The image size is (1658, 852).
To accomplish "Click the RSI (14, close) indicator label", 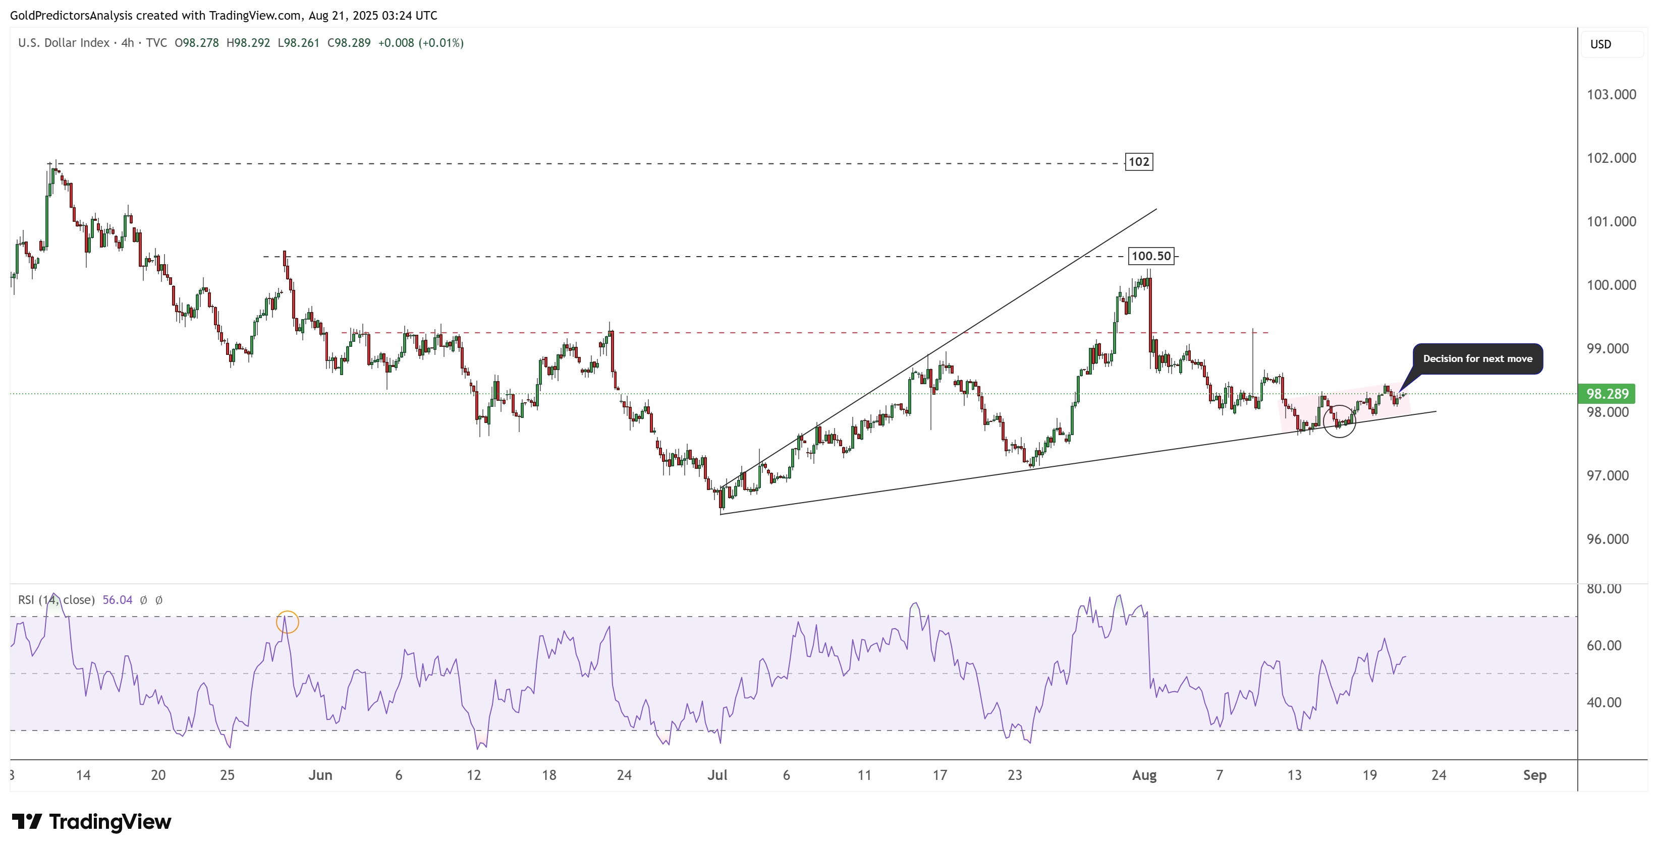I will click(x=56, y=600).
